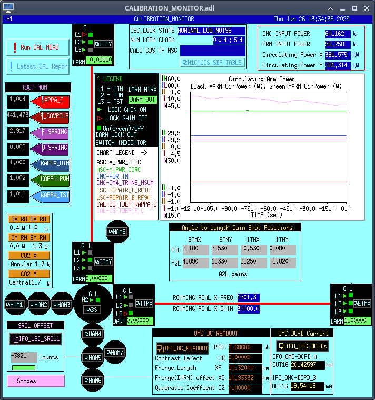Screen dimensions: 375x400
Task: Open the Latest CAL Report link
Action: (x=38, y=66)
